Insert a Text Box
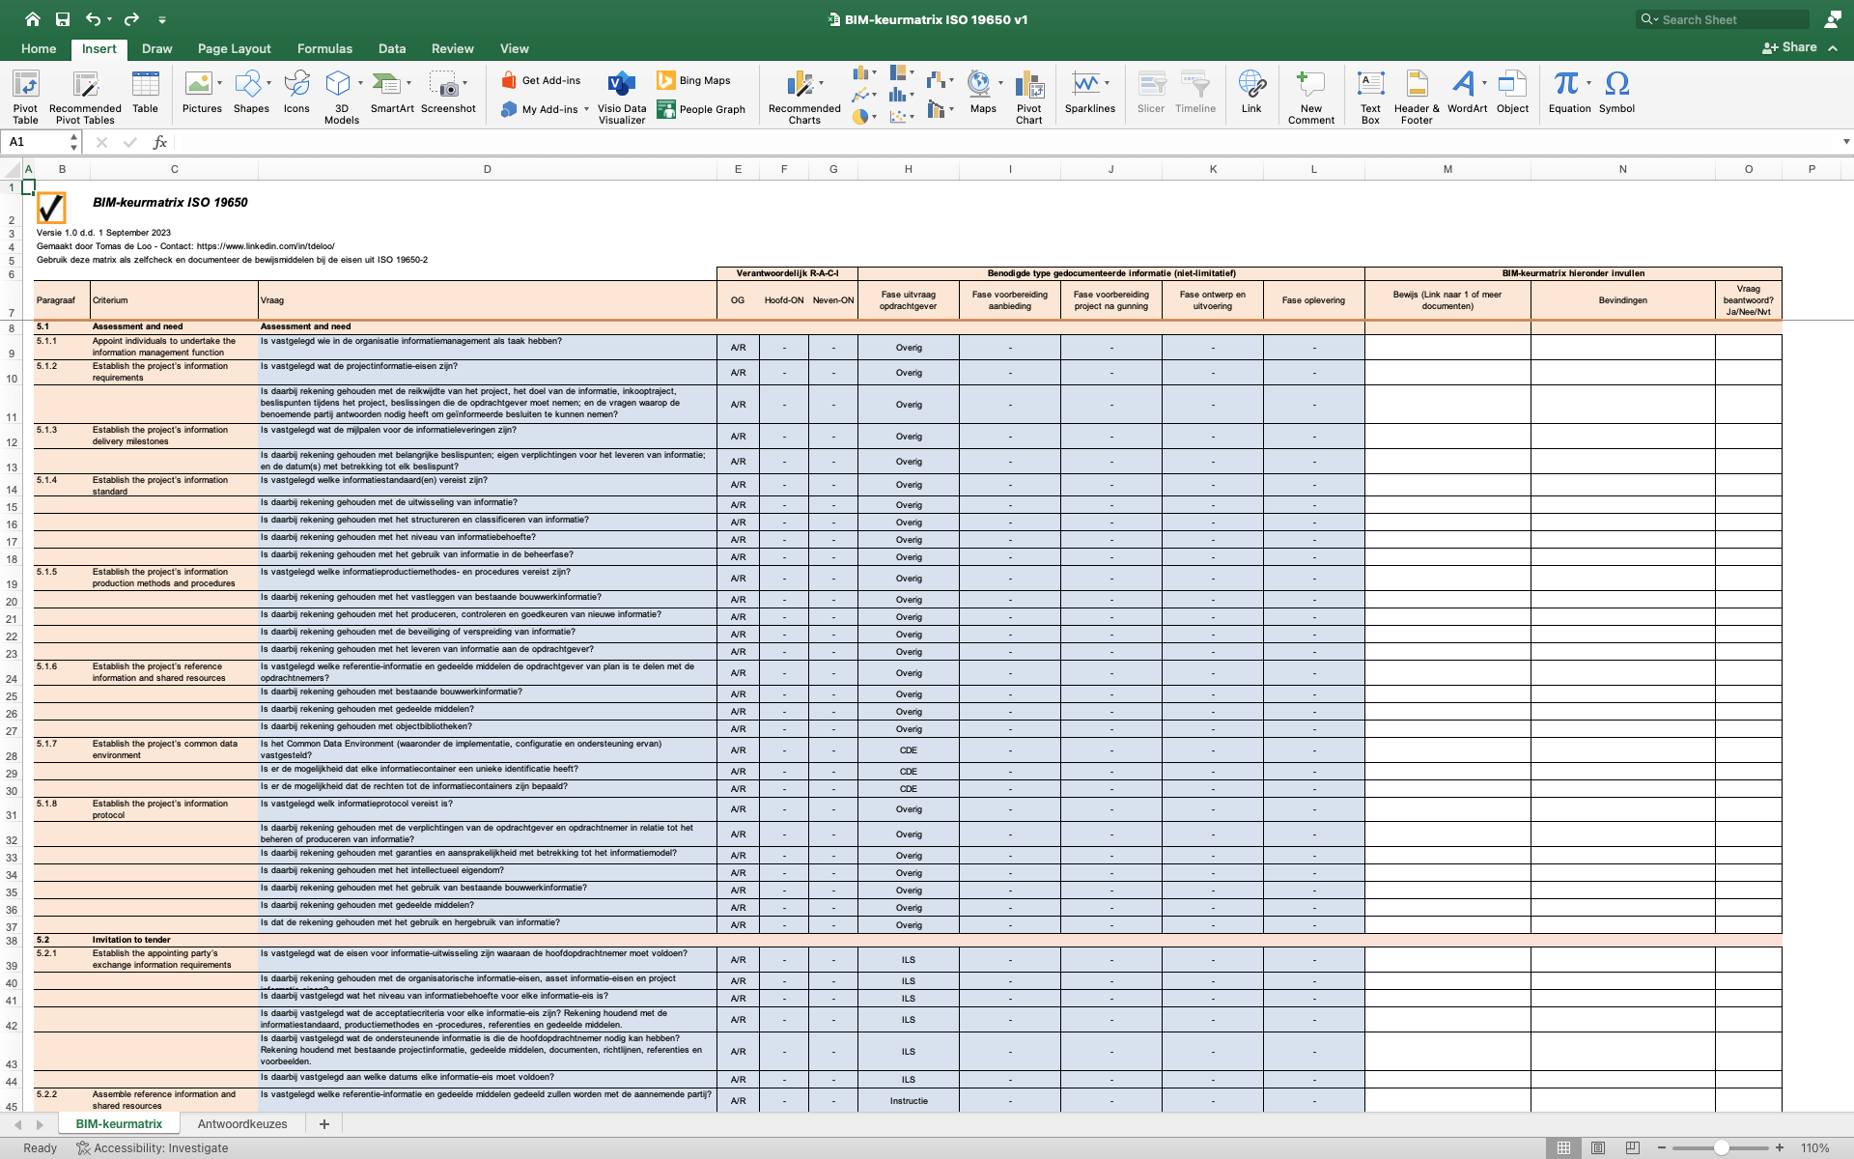This screenshot has height=1159, width=1854. [1370, 97]
